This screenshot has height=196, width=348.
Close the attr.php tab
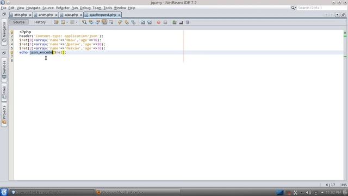pyautogui.click(x=30, y=15)
